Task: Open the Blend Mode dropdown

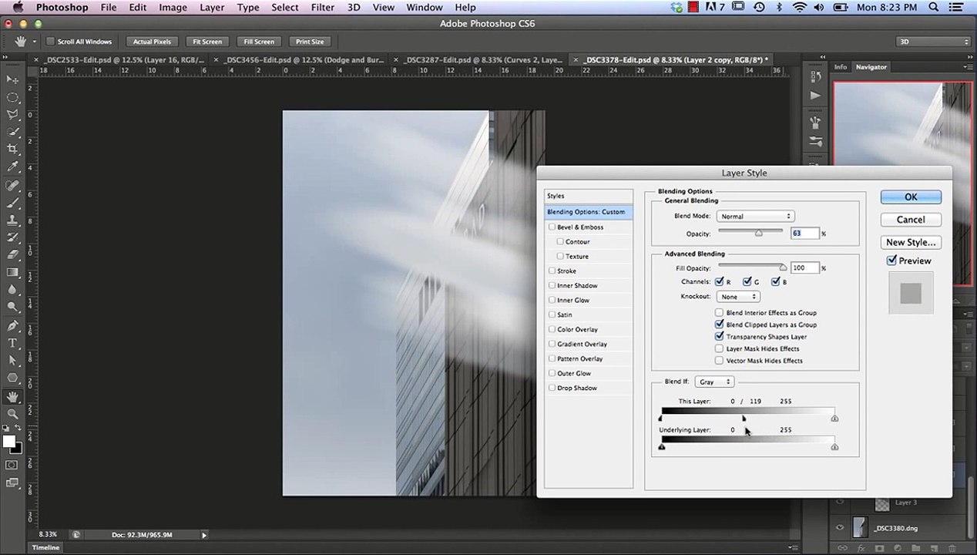Action: [x=755, y=217]
